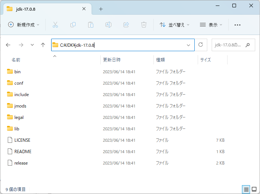Click the lib folder date cell
260x194 pixels.
coord(119,129)
